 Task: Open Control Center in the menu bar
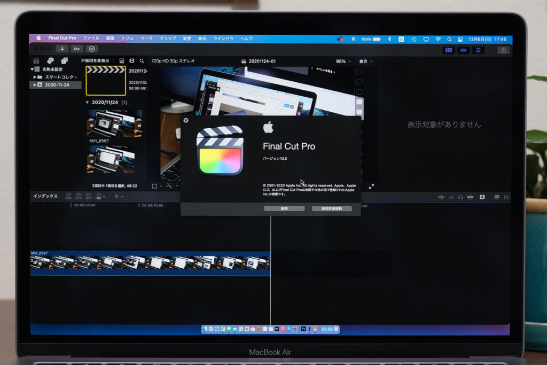460,40
